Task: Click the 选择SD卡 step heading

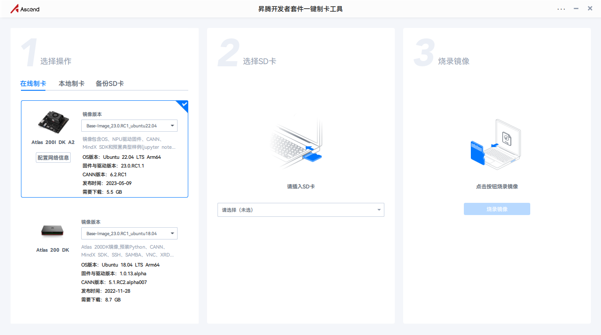Action: pos(259,61)
